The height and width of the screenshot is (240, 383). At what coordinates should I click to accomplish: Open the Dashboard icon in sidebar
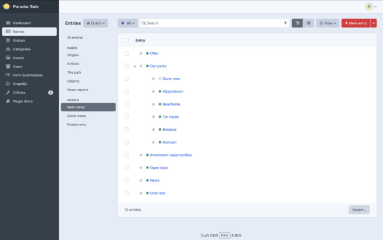pos(8,23)
